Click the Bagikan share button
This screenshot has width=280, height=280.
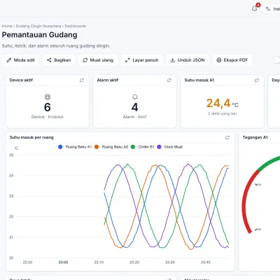[59, 60]
